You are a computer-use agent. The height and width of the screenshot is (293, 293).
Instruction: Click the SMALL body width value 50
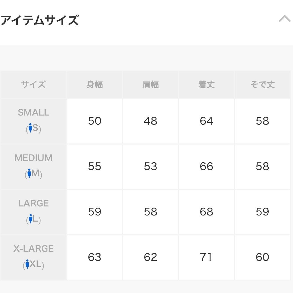94,121
